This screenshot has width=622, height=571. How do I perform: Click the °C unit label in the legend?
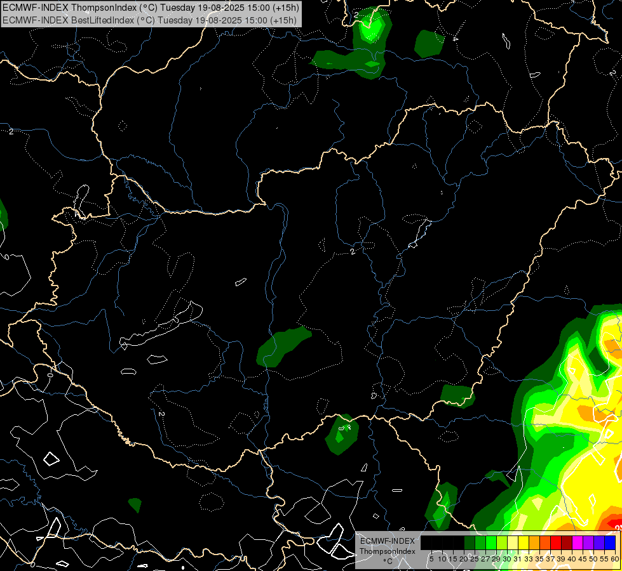coord(388,561)
